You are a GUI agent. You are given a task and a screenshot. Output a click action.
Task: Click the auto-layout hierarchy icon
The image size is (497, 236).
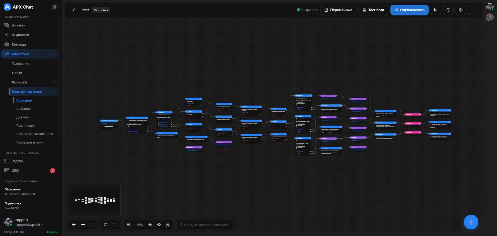click(168, 225)
